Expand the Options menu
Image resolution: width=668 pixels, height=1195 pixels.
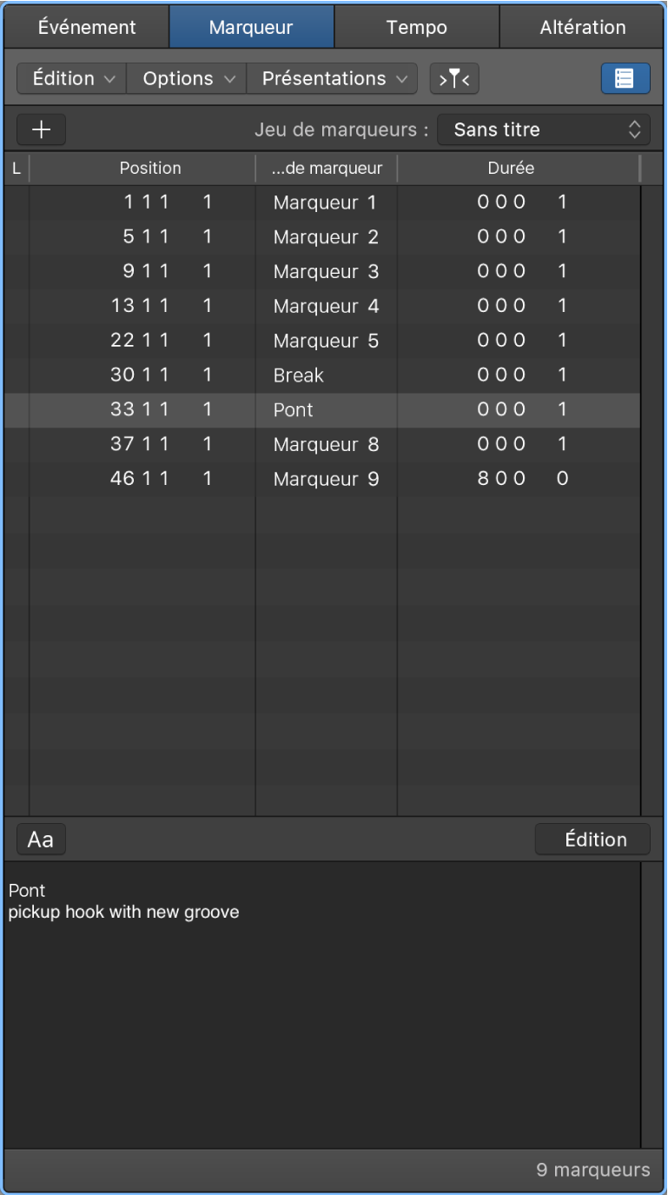coord(188,78)
